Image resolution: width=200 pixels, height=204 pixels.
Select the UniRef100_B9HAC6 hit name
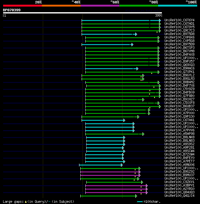[179, 68]
